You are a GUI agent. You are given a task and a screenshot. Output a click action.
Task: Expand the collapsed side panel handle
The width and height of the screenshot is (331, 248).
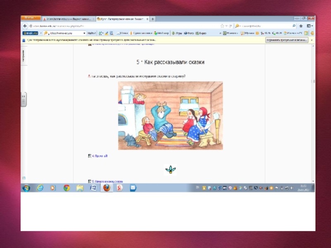click(x=24, y=99)
